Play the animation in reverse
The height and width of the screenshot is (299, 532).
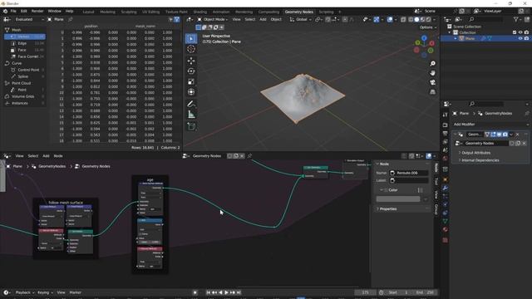[220, 292]
